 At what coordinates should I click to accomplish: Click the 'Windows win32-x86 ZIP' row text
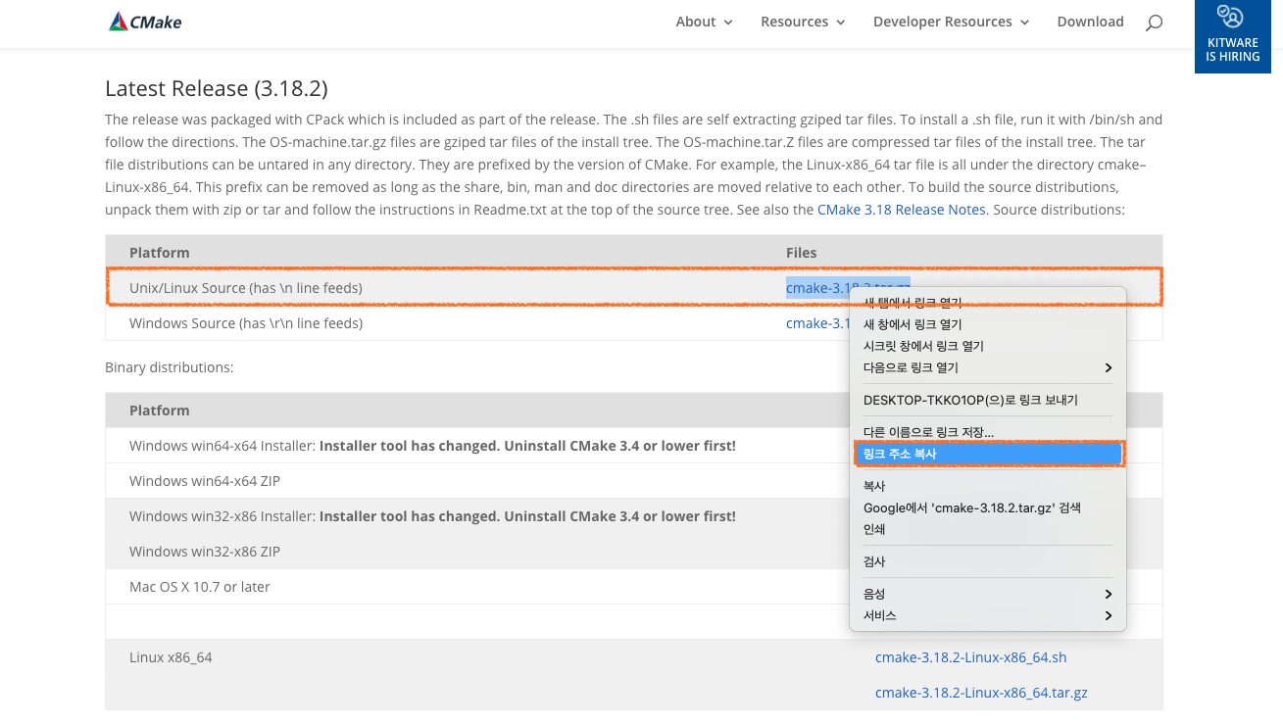coord(205,552)
